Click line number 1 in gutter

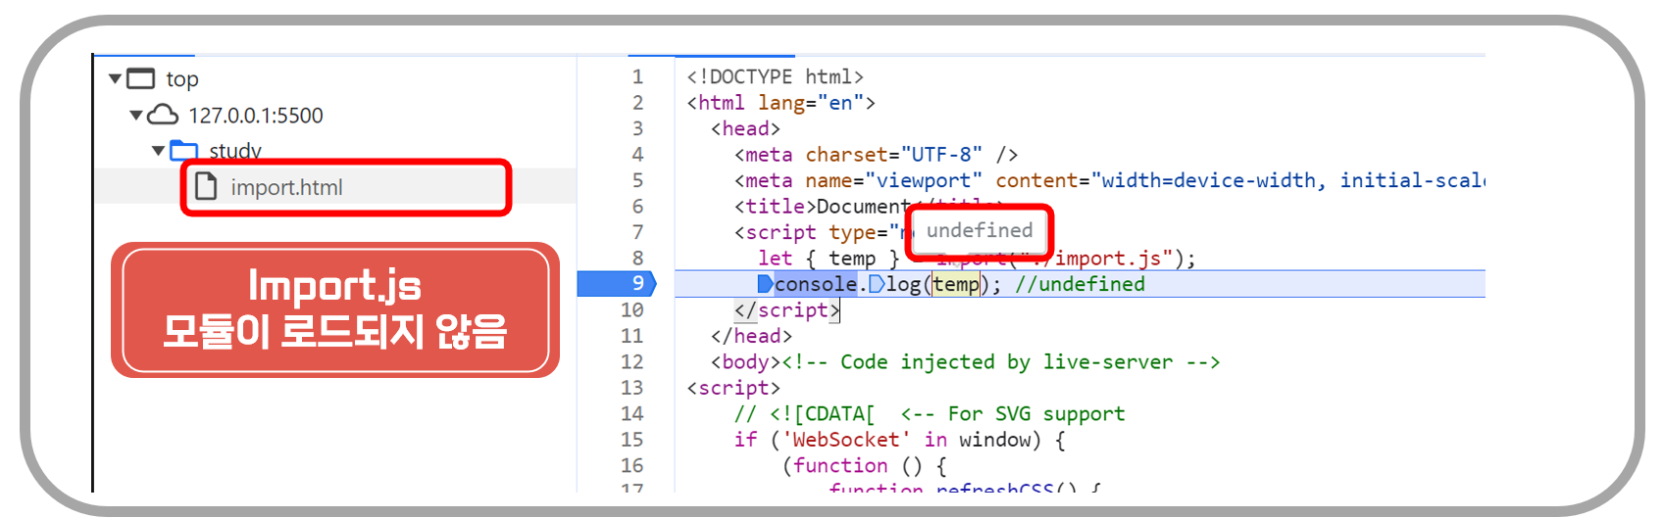637,76
